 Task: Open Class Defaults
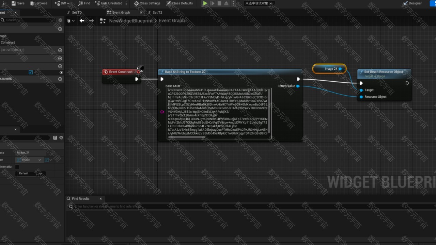pos(180,3)
